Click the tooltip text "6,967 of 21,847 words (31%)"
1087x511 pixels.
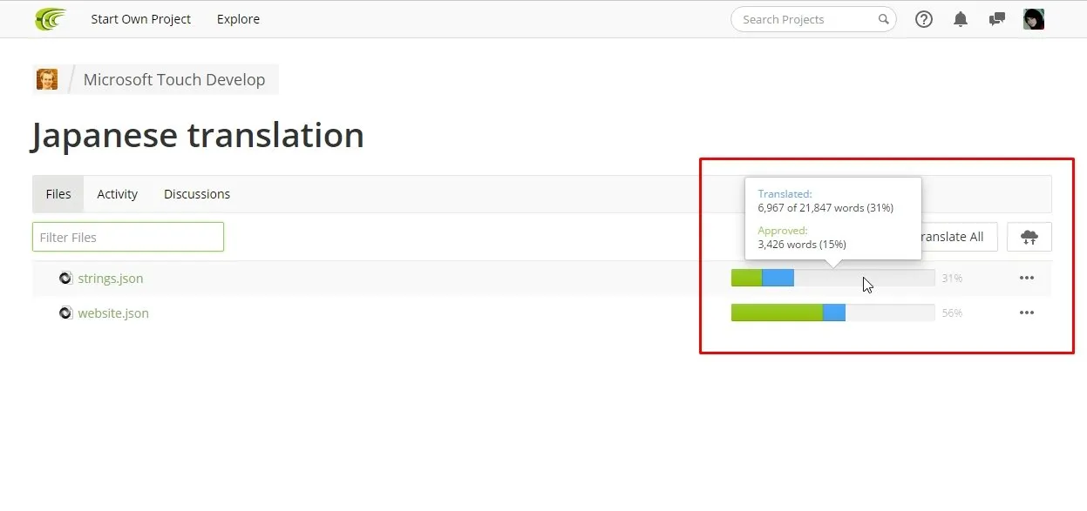tap(825, 208)
